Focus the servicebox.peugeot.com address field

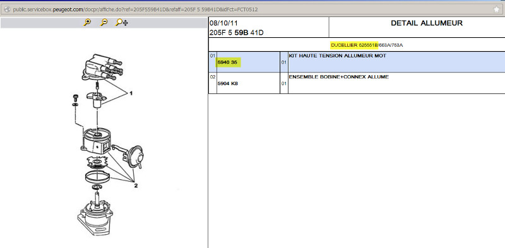tap(135, 9)
